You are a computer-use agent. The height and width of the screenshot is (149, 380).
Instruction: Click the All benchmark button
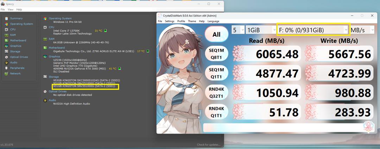(216, 34)
